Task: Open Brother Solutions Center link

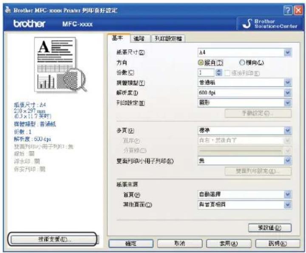Action: point(270,24)
